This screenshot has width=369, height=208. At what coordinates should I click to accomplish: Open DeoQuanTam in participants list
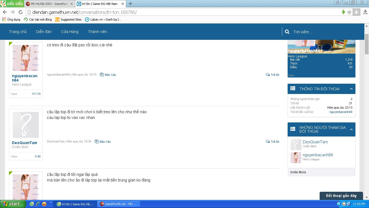click(x=315, y=142)
